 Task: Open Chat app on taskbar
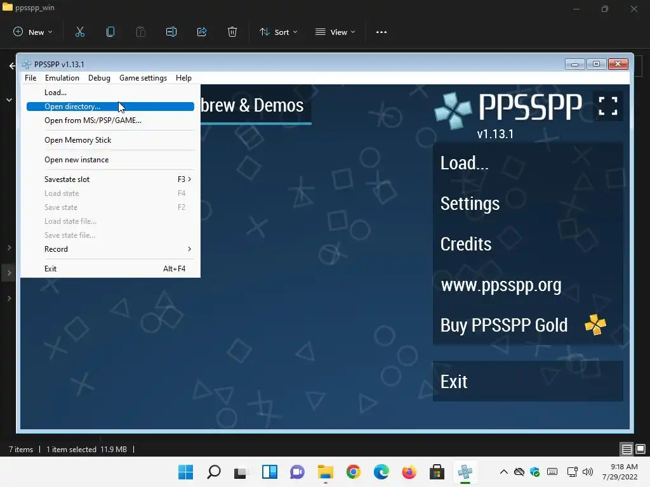point(297,472)
